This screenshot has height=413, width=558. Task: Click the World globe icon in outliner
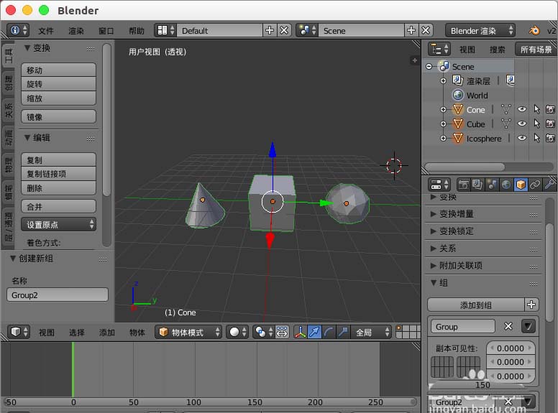[x=458, y=95]
